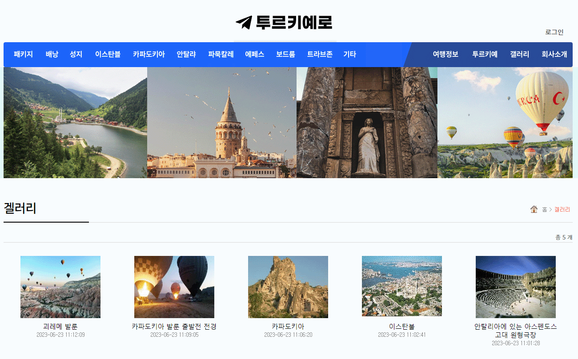Screen dimensions: 578x359
Task: Click the Ephesus statue banner image
Action: click(367, 123)
